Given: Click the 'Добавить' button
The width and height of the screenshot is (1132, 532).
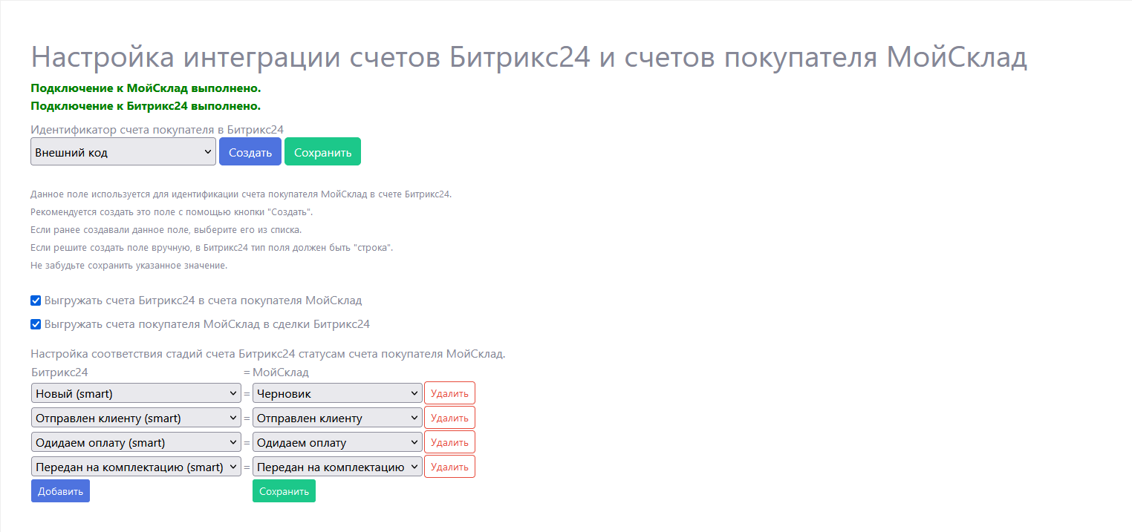Looking at the screenshot, I should pos(60,491).
